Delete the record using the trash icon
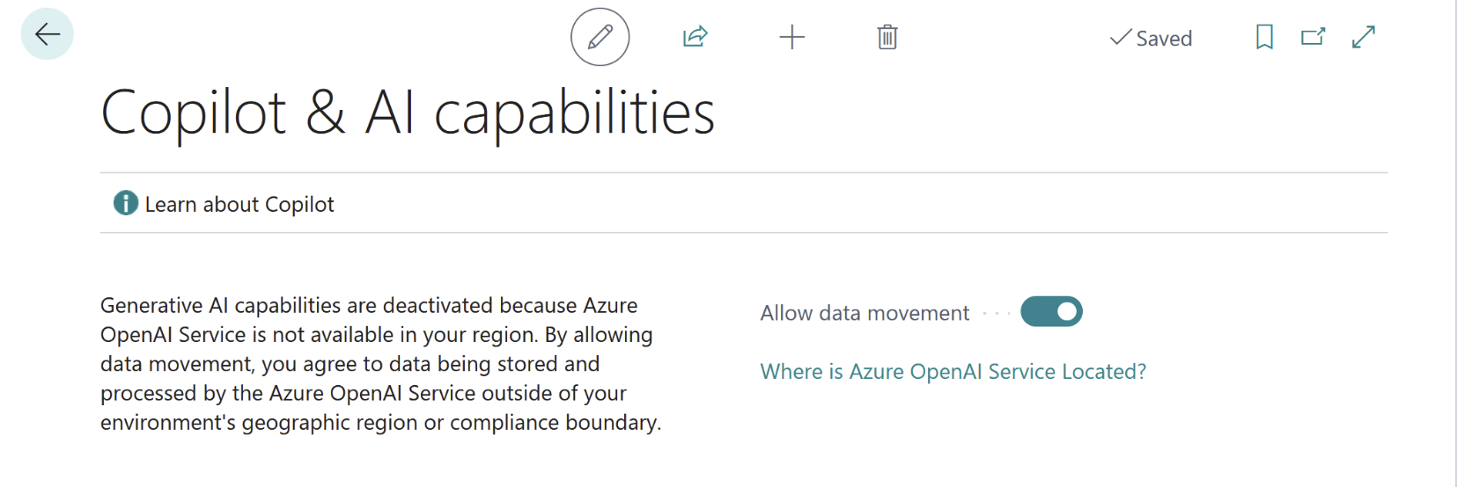Screen dimensions: 1457x487 [887, 37]
